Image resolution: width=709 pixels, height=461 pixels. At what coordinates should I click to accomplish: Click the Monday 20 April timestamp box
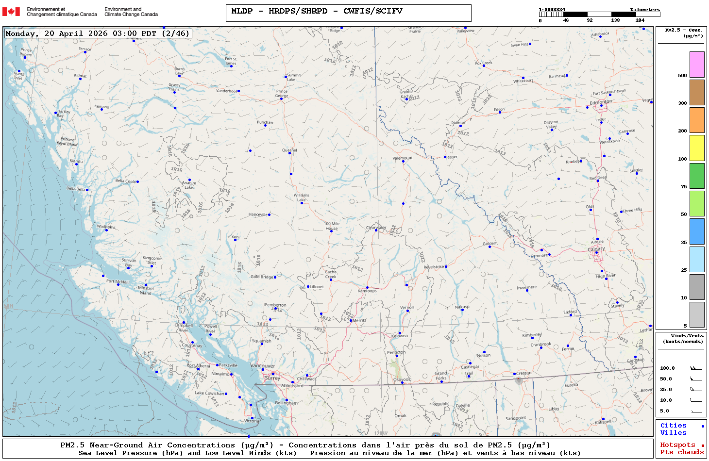(98, 33)
